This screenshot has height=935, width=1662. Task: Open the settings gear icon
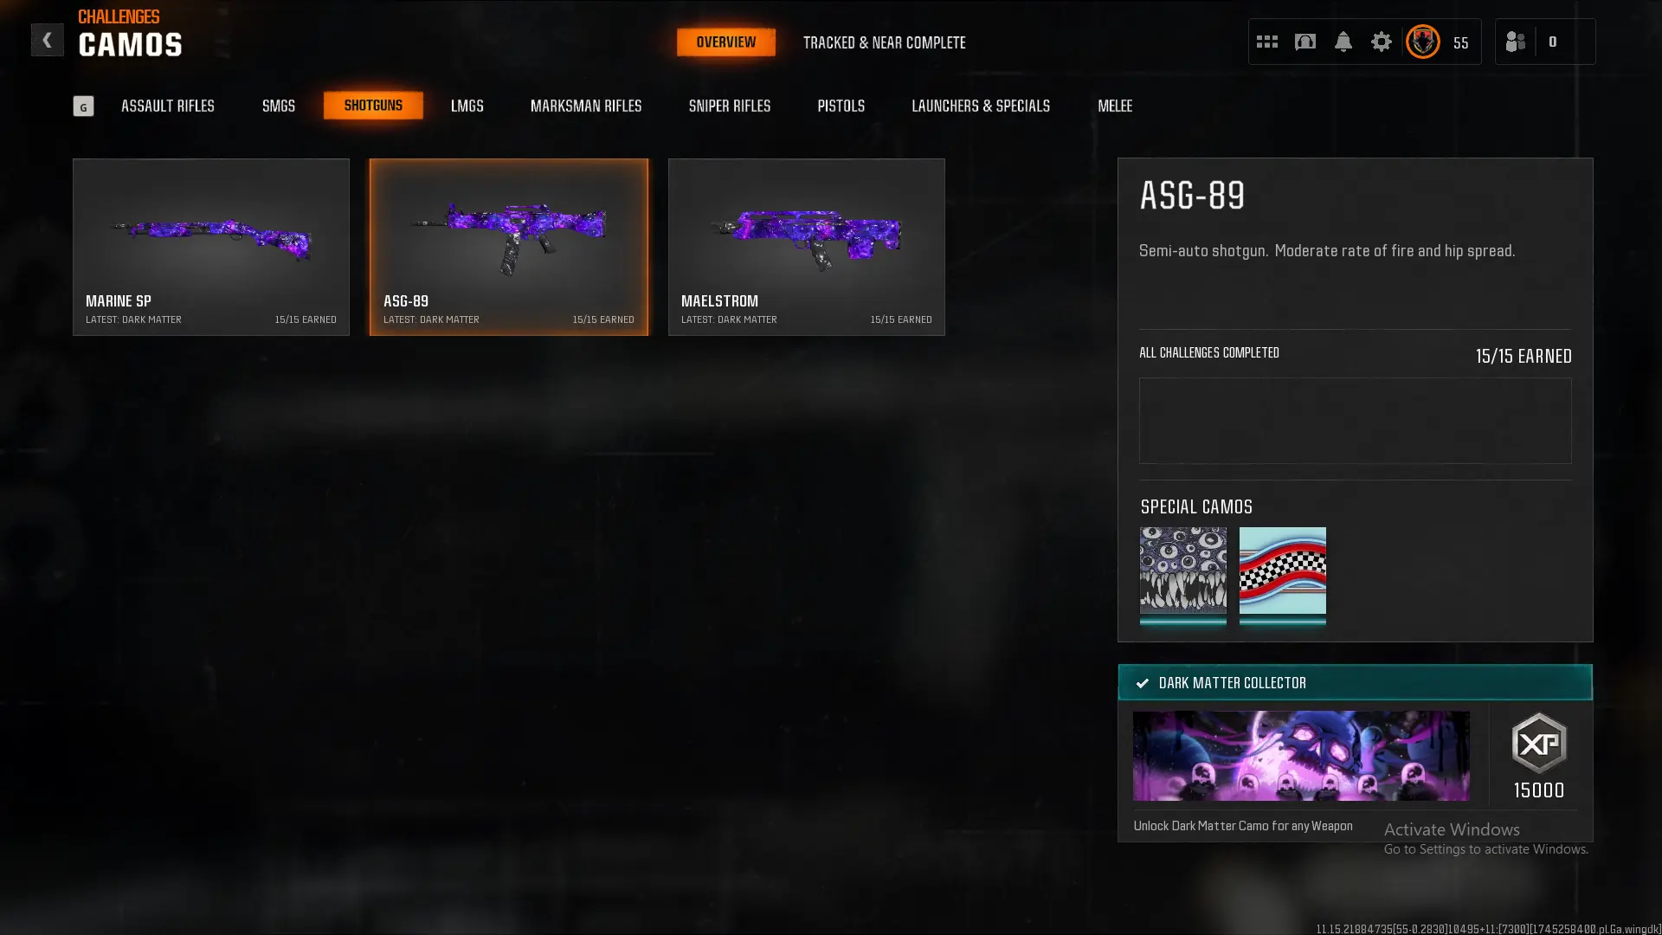(1381, 42)
